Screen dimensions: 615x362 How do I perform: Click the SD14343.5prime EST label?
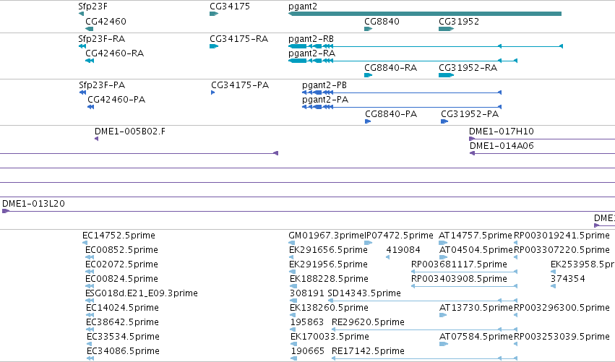click(364, 294)
